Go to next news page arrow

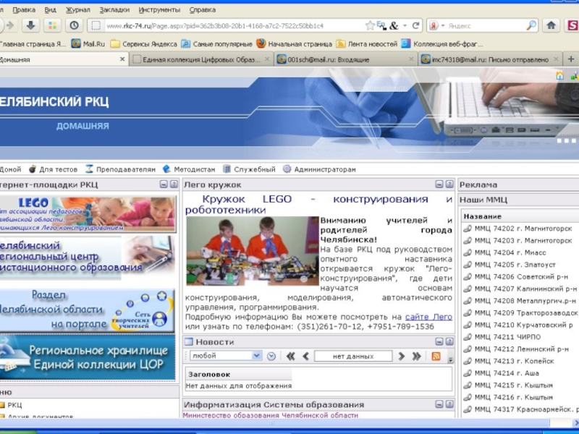pyautogui.click(x=402, y=356)
